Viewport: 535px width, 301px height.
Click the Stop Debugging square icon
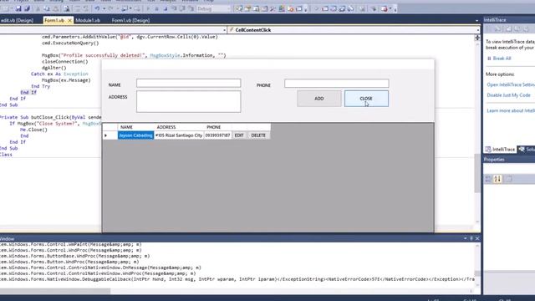[166, 8]
